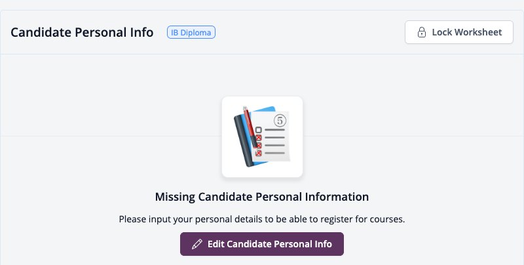Click the empty checkbox in the checklist illustration
This screenshot has width=524, height=265.
258,130
